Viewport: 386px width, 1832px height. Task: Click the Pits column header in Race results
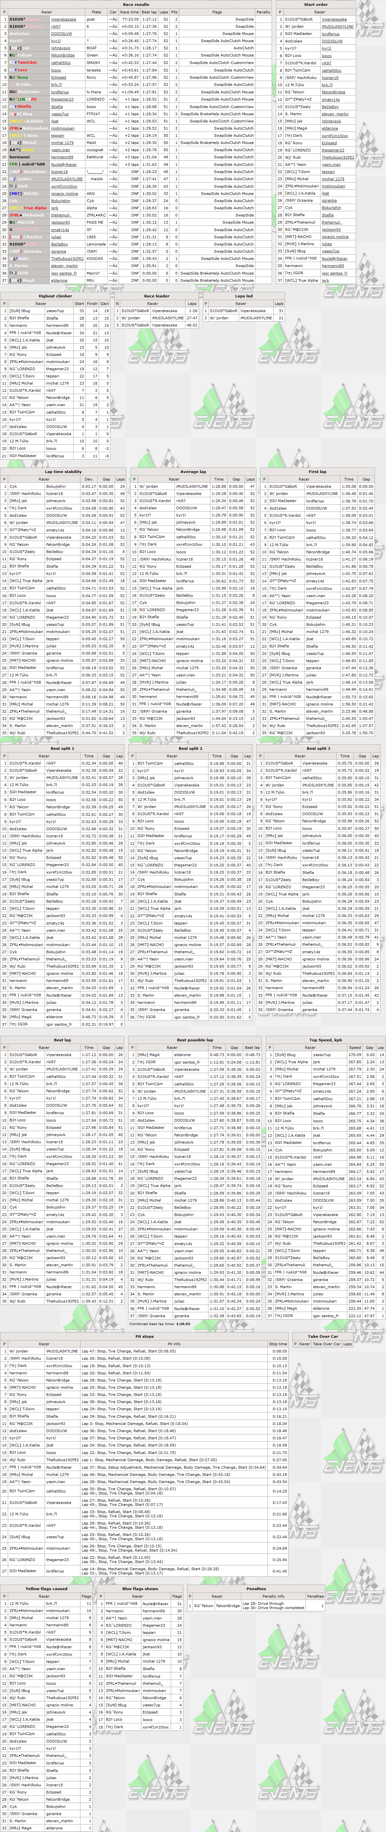pos(174,12)
